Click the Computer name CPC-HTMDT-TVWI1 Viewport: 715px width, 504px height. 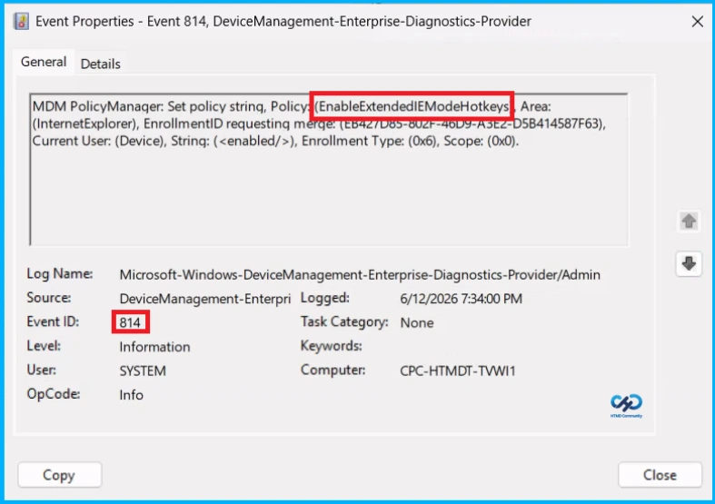tap(457, 371)
